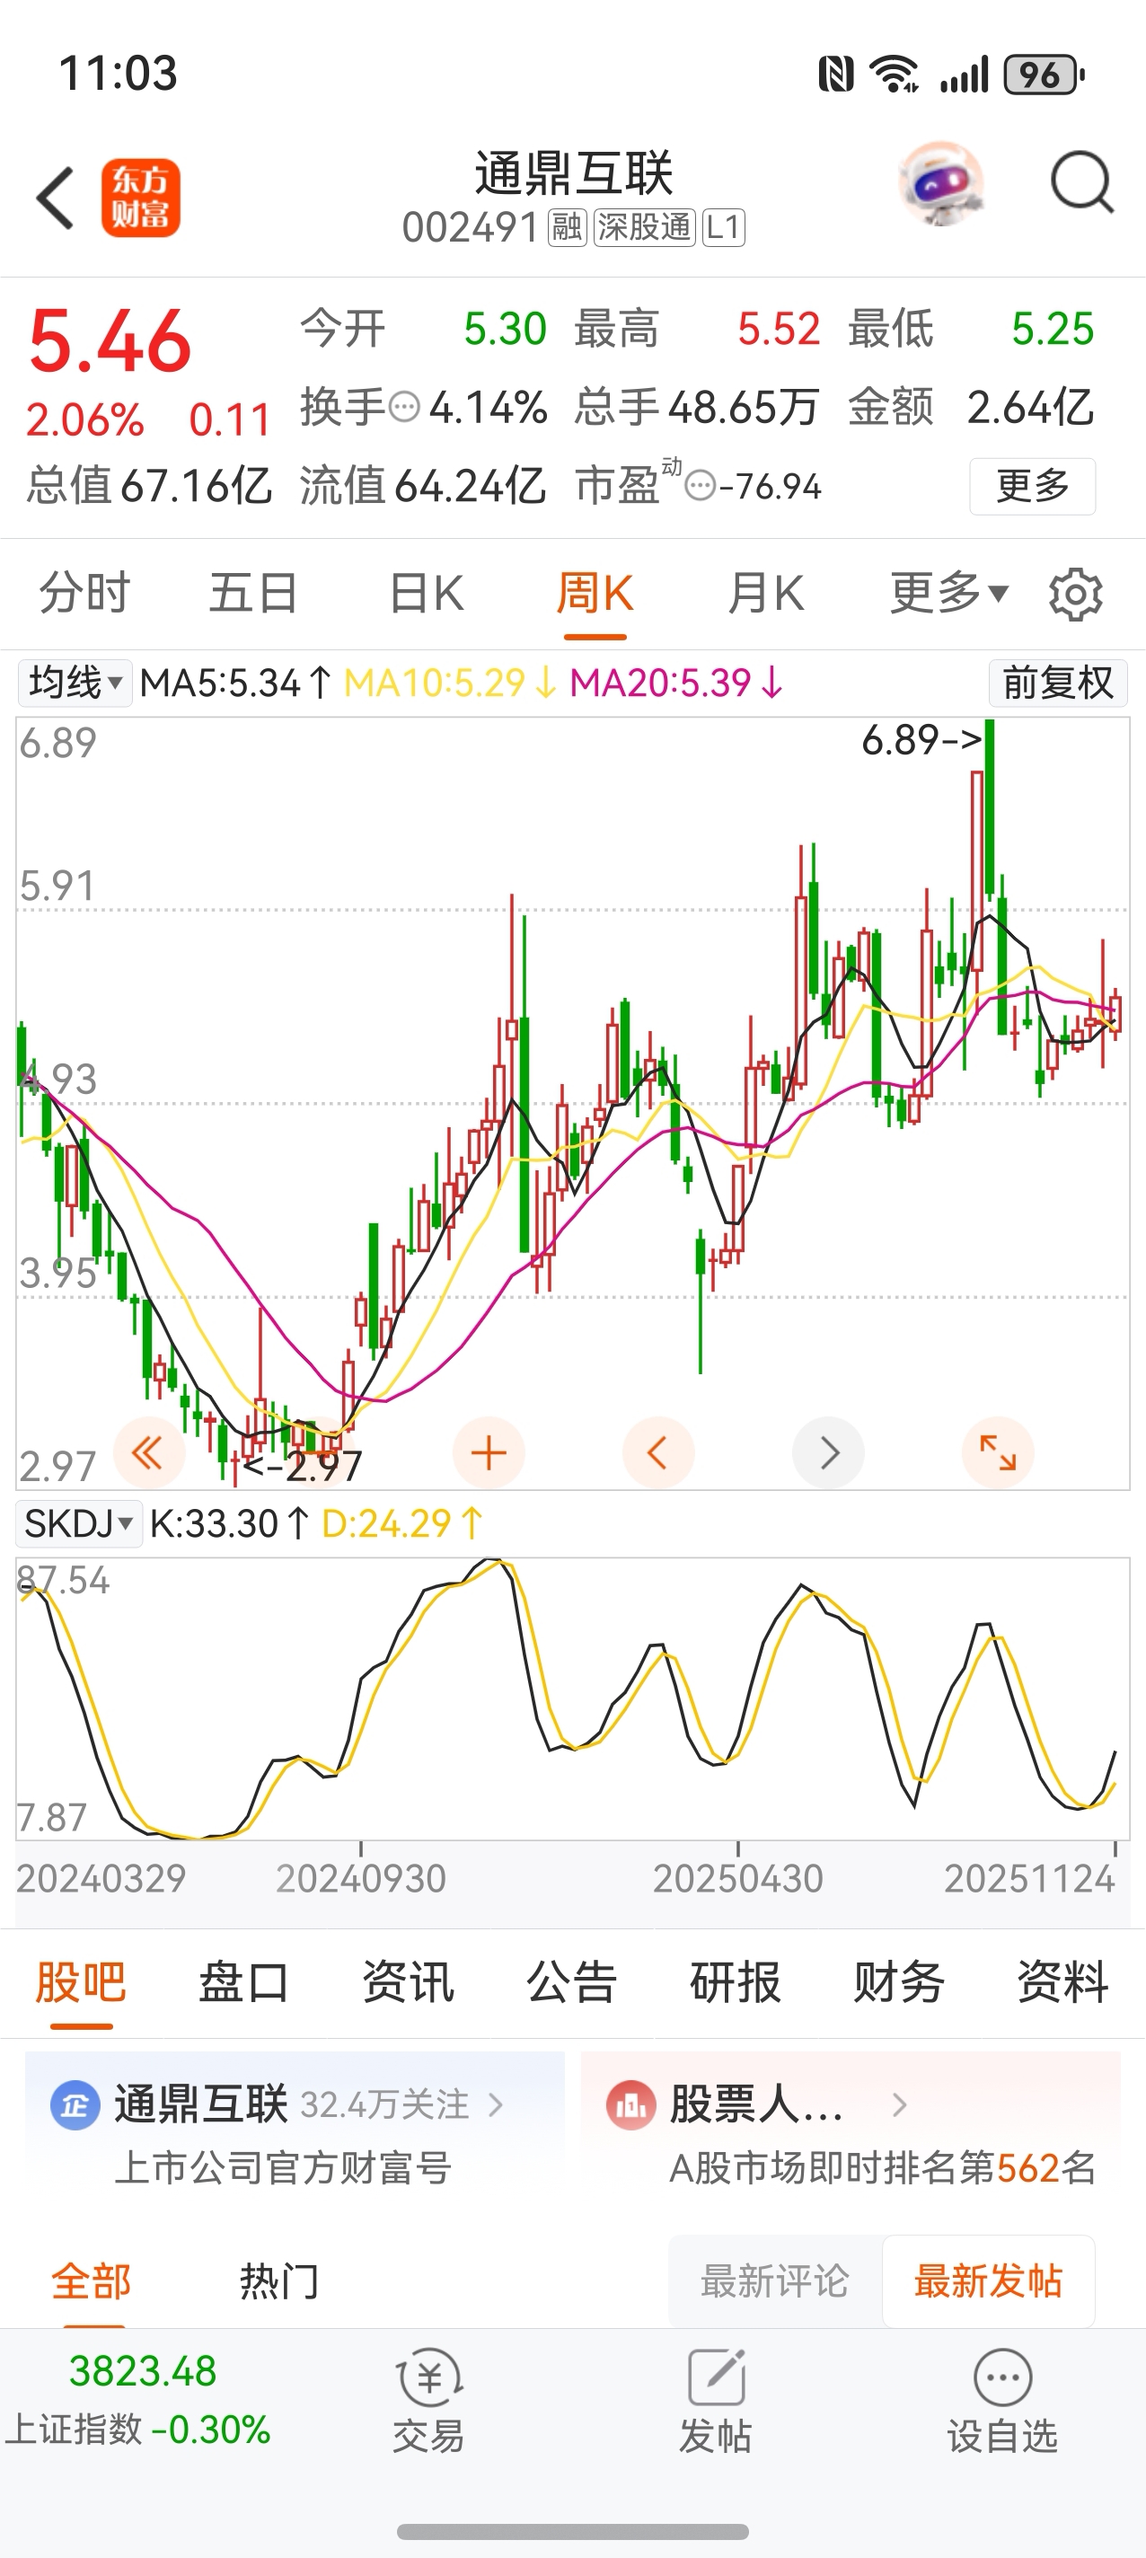Tap the L1 level badge
The width and height of the screenshot is (1146, 2558).
(x=723, y=227)
